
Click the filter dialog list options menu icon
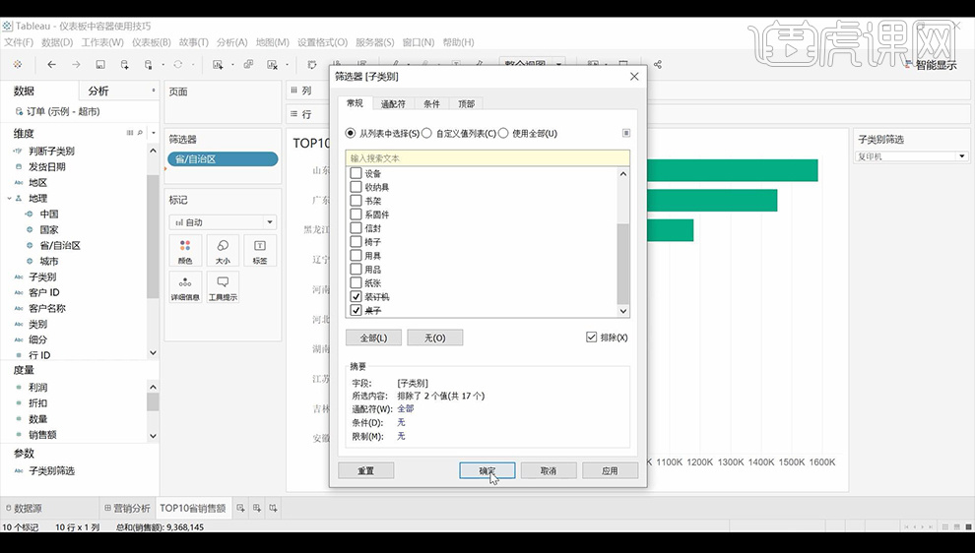tap(626, 133)
